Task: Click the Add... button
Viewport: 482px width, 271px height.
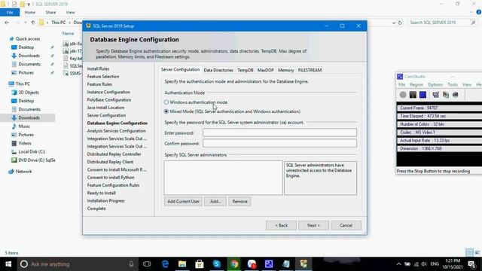Action: (215, 202)
